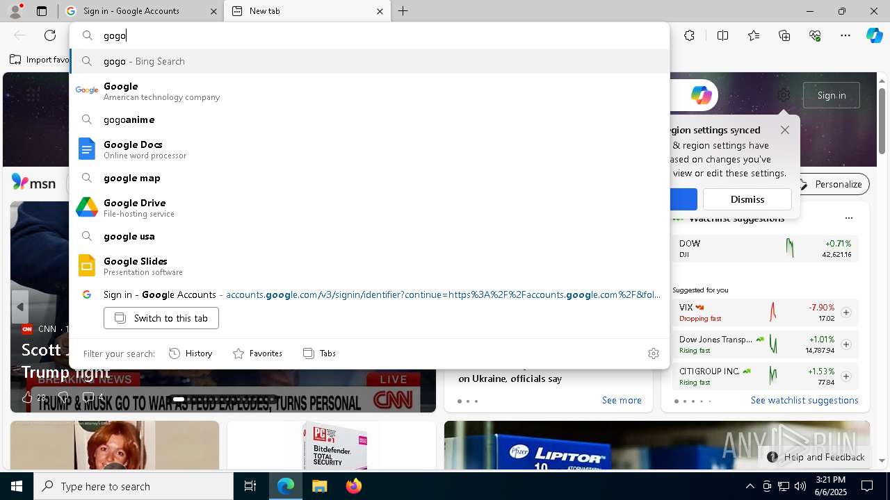Open the notification center icon
The width and height of the screenshot is (890, 500).
(867, 486)
